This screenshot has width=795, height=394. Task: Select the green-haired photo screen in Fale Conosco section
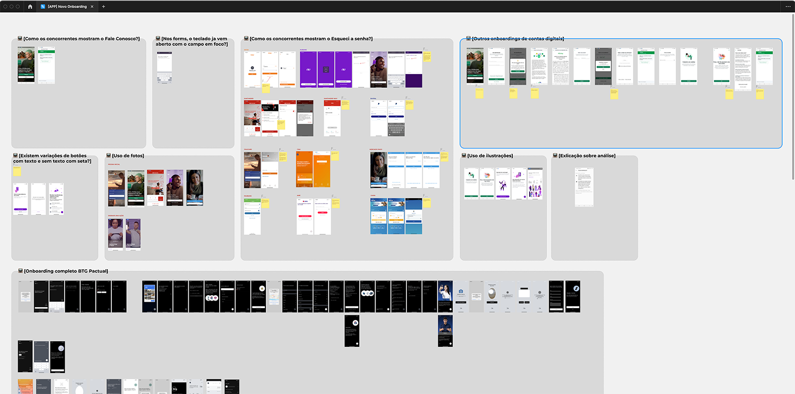click(26, 65)
